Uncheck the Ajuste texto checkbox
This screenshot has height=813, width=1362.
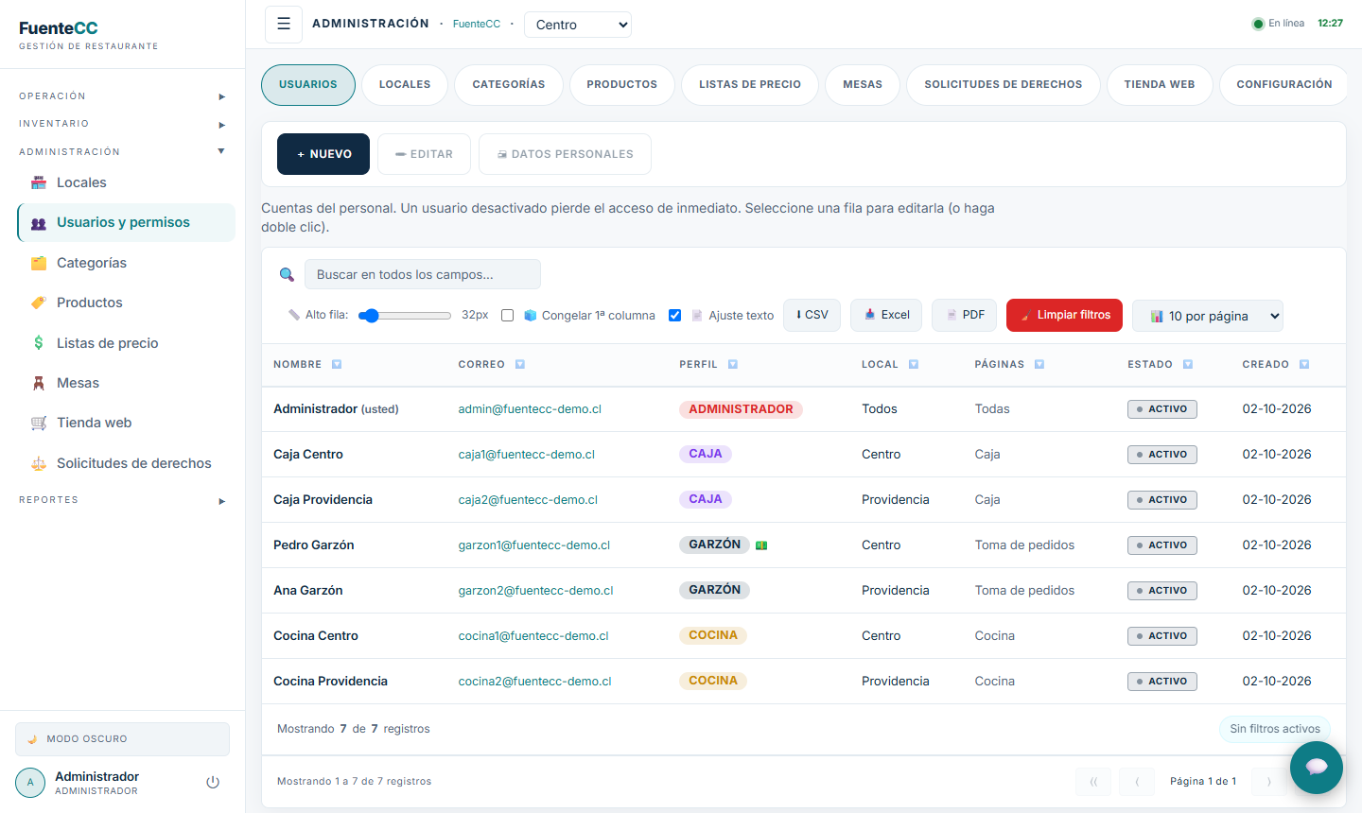(674, 316)
